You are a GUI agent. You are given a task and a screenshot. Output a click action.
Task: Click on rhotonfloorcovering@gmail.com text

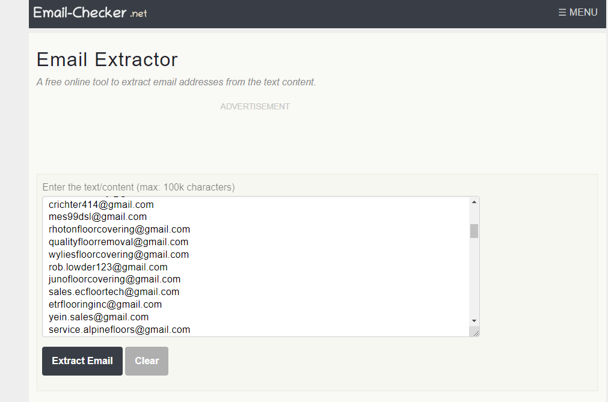pyautogui.click(x=119, y=230)
